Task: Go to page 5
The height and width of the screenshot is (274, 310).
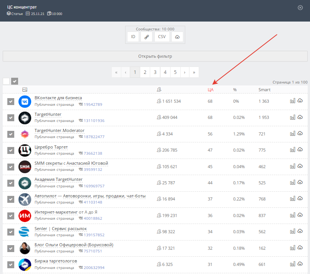Action: 175,72
